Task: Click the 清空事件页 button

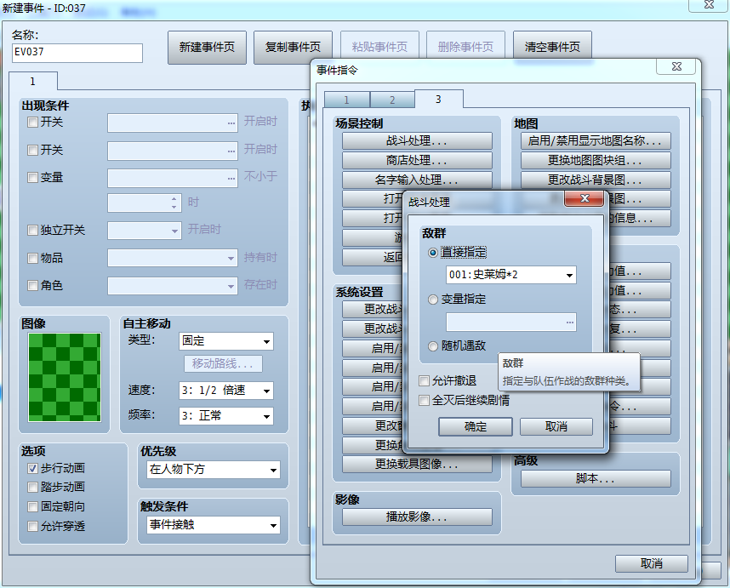Action: [x=552, y=47]
